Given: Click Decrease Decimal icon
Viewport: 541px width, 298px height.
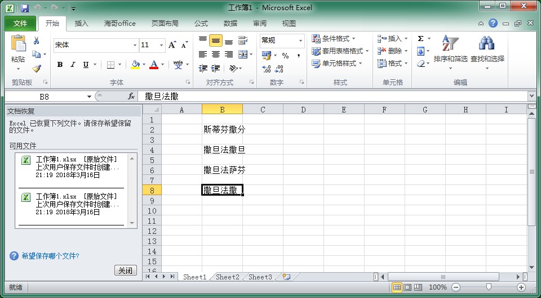Looking at the screenshot, I should [279, 69].
